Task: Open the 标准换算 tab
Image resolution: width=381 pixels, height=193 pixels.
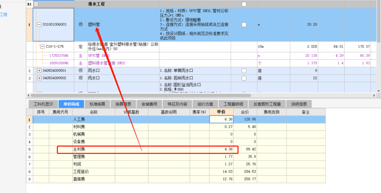Action: [97, 104]
